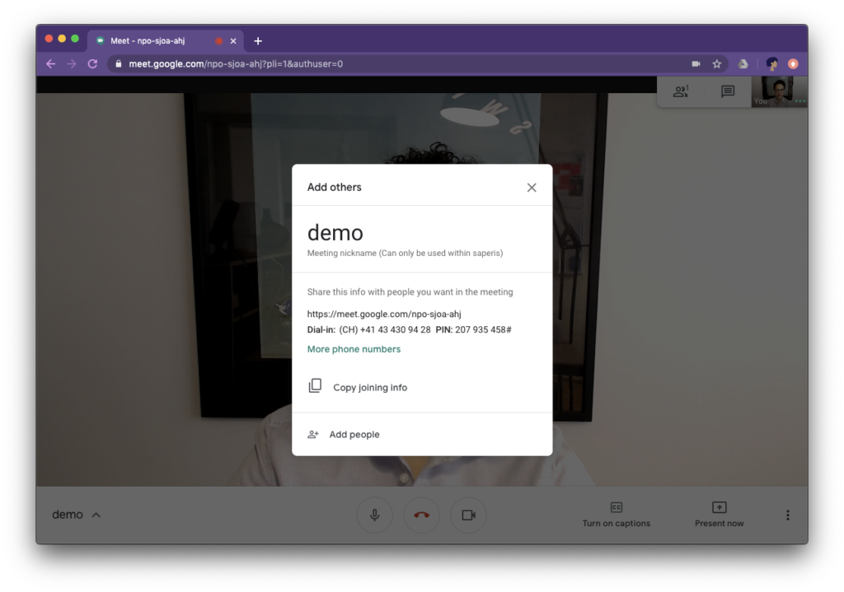The image size is (844, 592).
Task: Turn off the camera
Action: pyautogui.click(x=468, y=515)
